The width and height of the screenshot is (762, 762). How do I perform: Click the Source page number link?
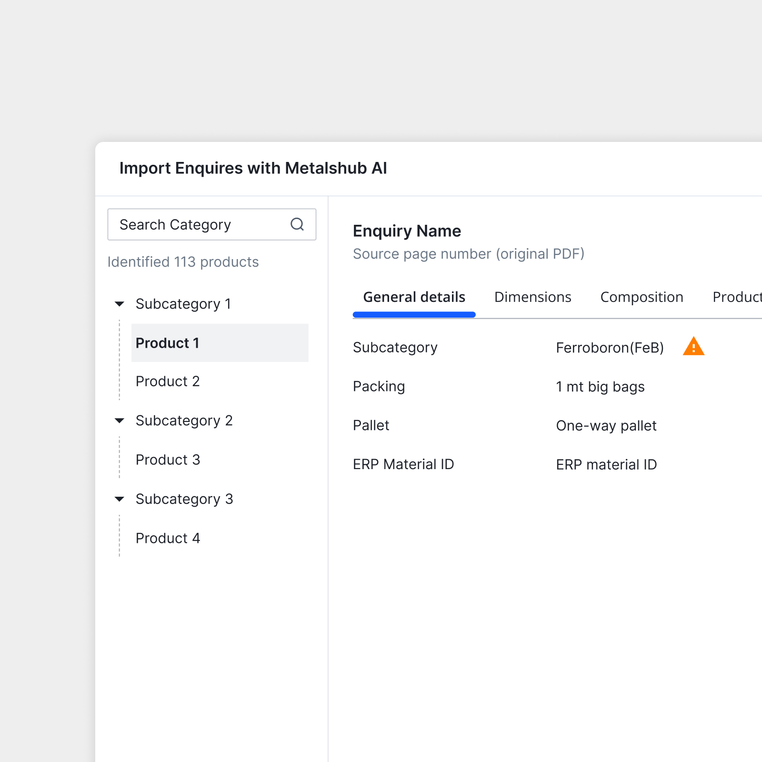coord(469,254)
